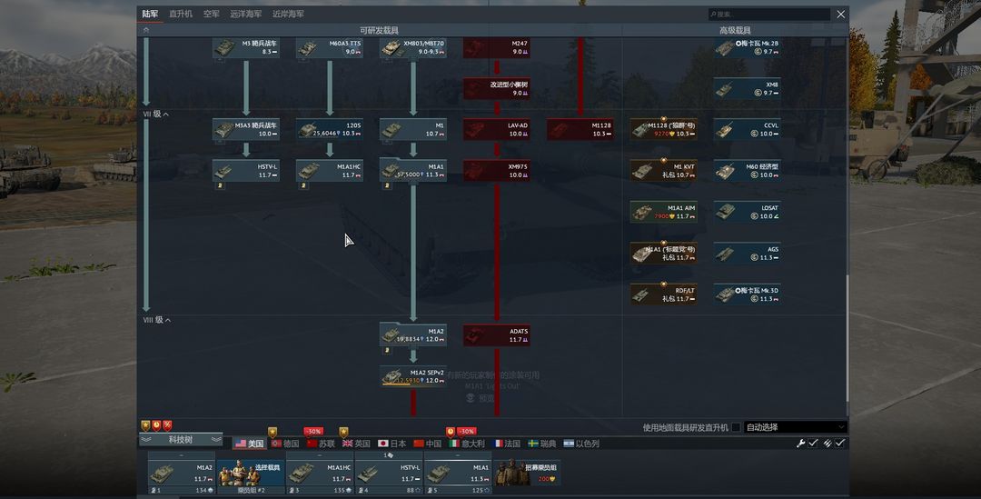Switch to the 远洋海军 tab
The height and width of the screenshot is (499, 981).
tap(246, 14)
